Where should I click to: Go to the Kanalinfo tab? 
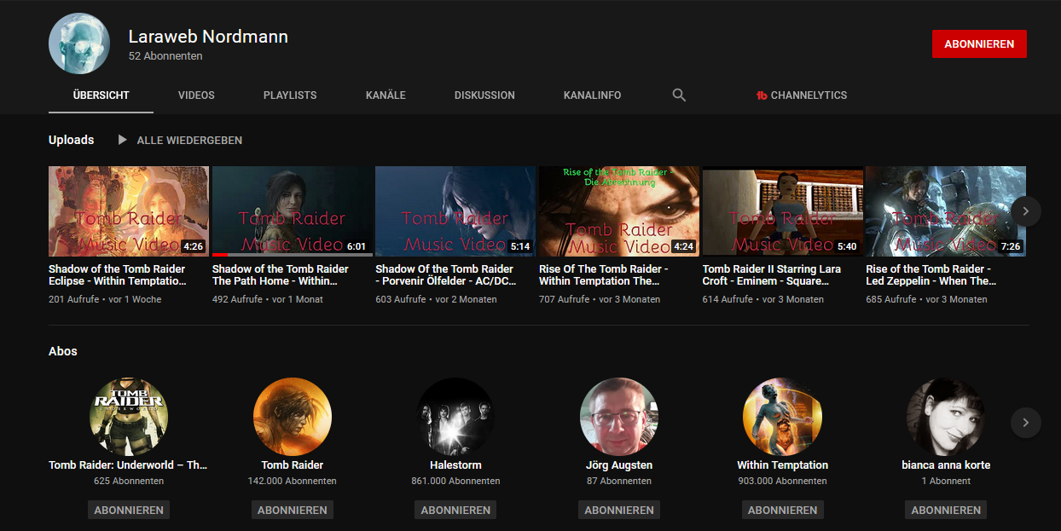click(x=592, y=95)
